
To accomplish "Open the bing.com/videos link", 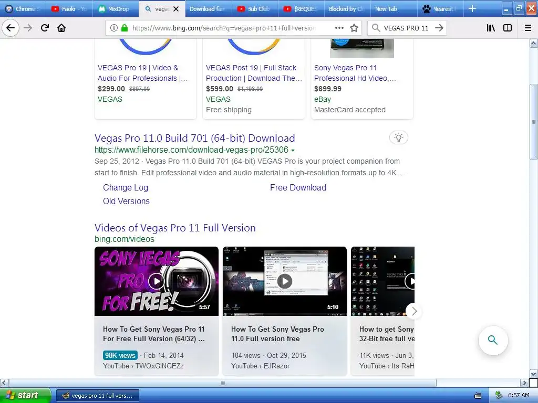I will pos(125,239).
